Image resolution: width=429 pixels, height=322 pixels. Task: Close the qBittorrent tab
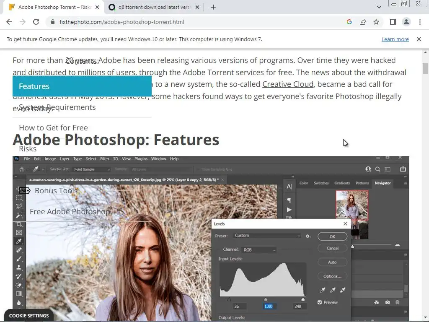click(x=197, y=7)
